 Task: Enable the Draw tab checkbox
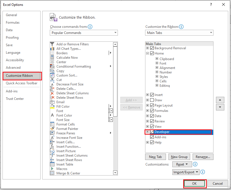(152, 100)
